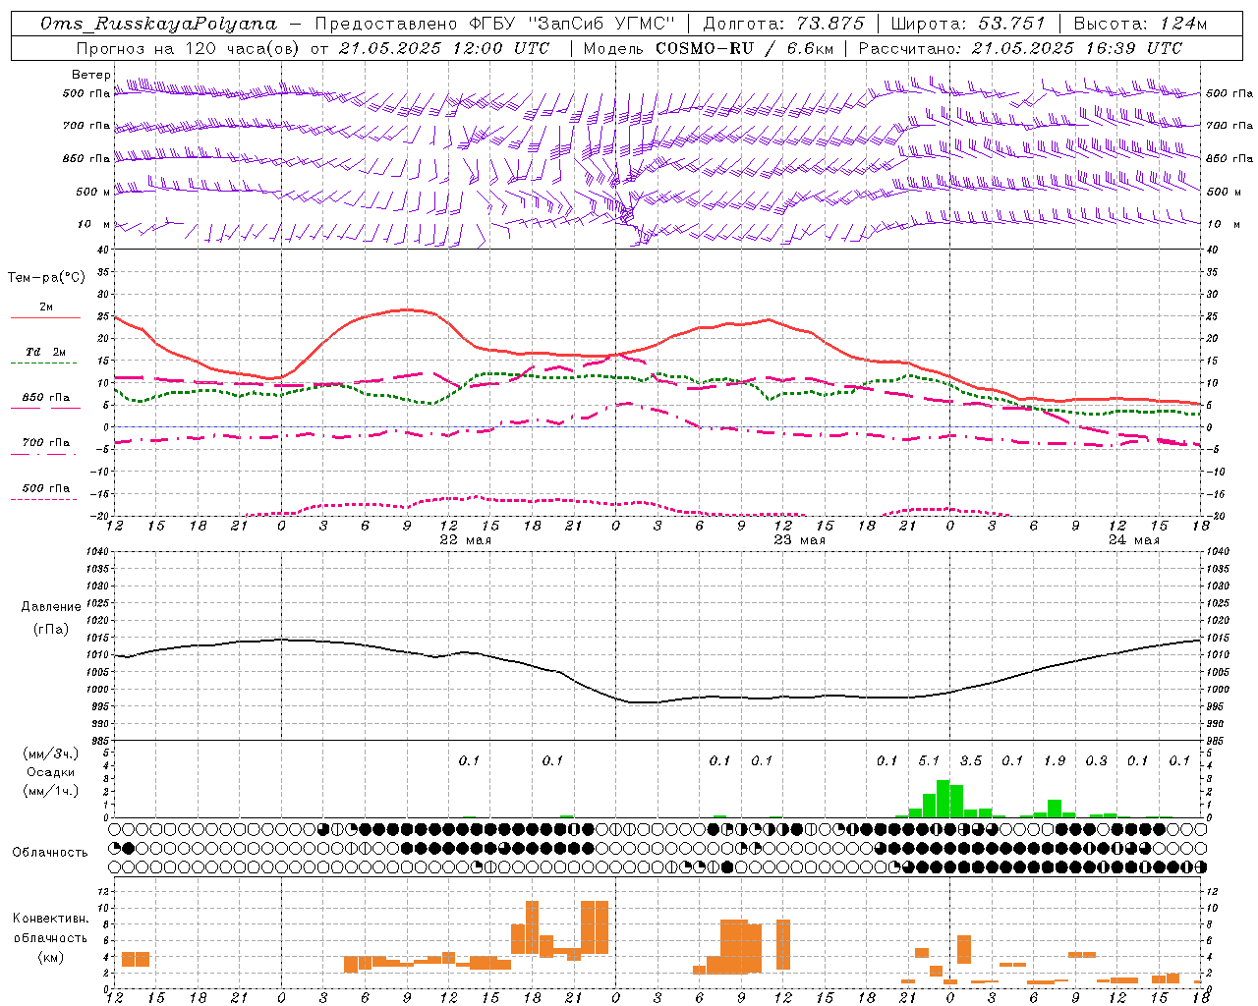This screenshot has height=1006, width=1258.
Task: Click the 5.1 precipitation amount
Action: [929, 760]
